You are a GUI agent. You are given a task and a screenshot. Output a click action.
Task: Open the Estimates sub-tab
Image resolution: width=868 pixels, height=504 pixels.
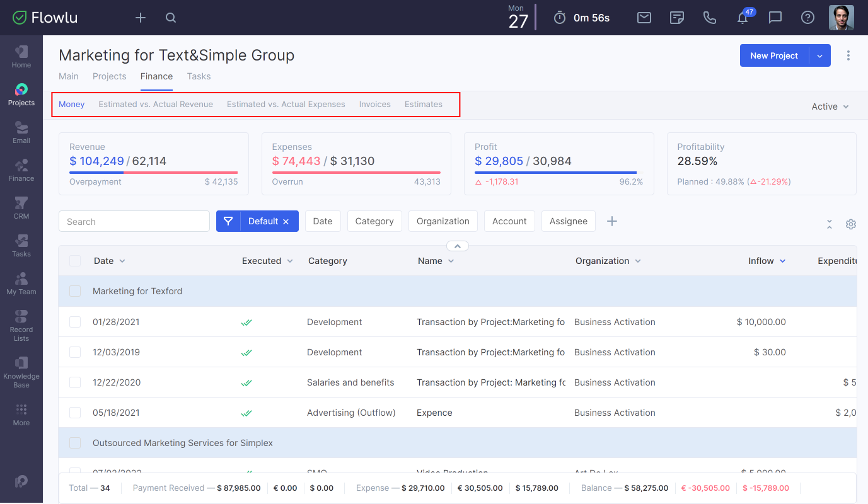[424, 104]
